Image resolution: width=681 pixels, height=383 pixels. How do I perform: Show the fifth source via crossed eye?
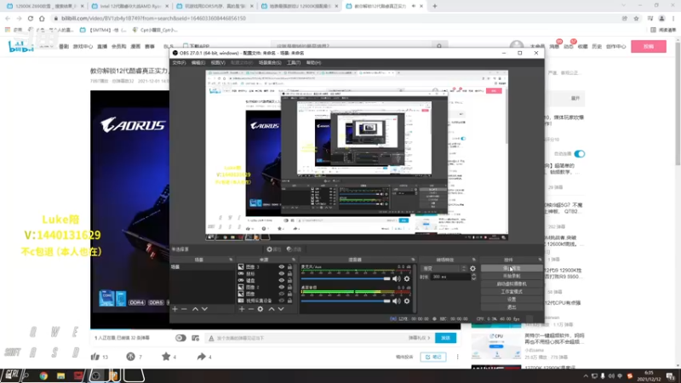[282, 294]
